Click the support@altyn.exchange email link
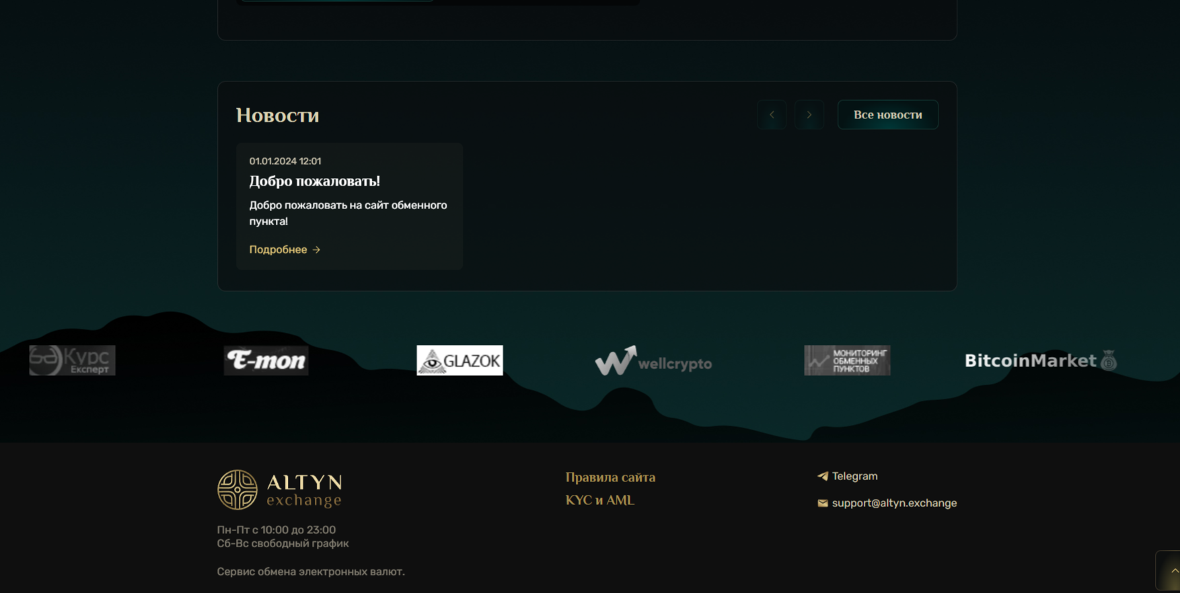 (894, 503)
